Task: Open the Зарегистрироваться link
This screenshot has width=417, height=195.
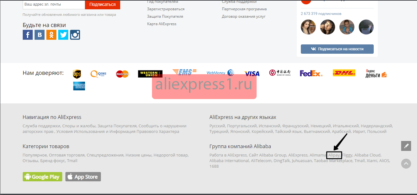Action: (x=166, y=9)
